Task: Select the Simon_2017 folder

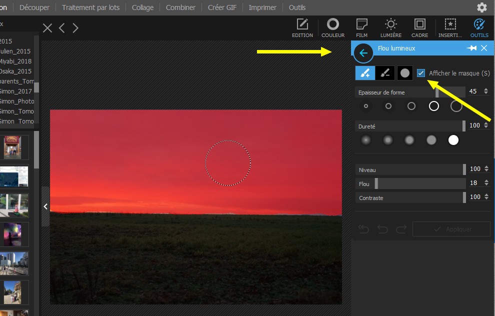Action: pos(16,91)
